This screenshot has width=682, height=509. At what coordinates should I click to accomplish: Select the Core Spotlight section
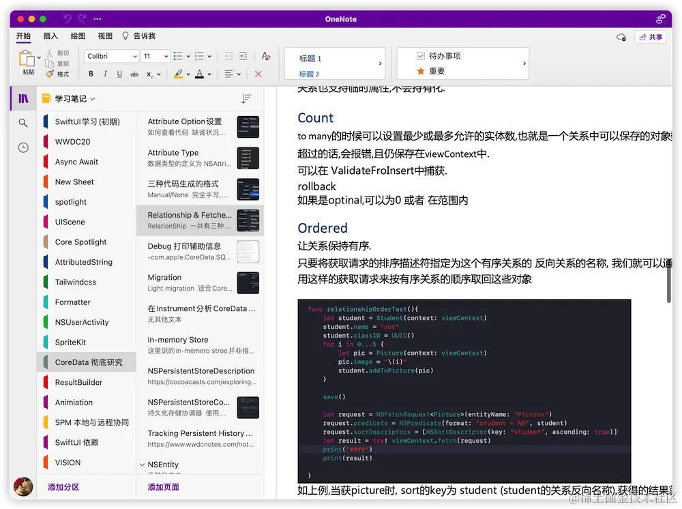click(87, 242)
